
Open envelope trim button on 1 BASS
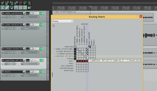point(7,17)
